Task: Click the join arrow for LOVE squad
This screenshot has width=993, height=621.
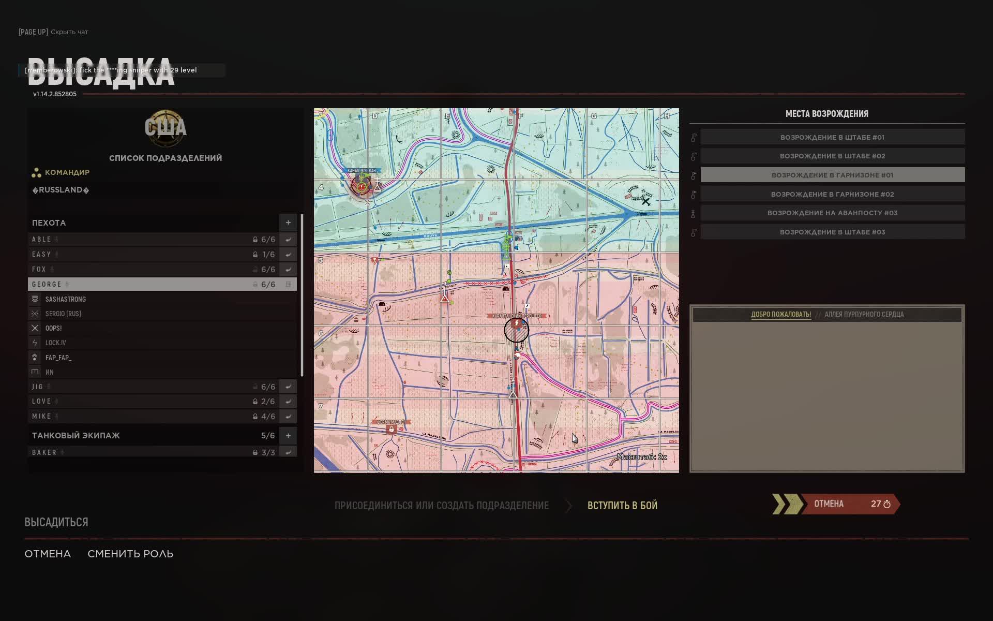Action: coord(288,402)
